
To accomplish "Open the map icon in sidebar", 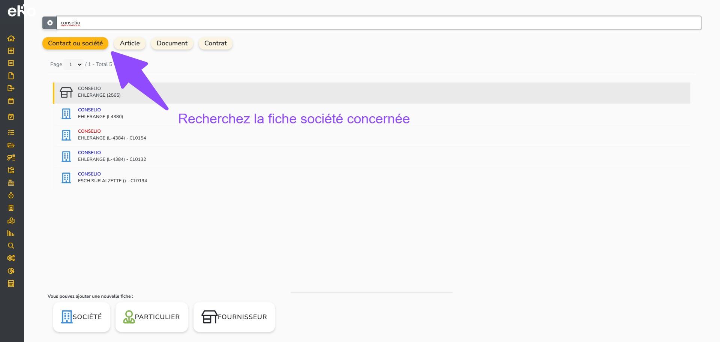I will pos(11,220).
